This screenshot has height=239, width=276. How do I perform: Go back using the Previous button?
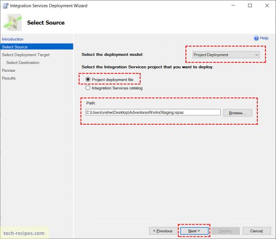[163, 231]
